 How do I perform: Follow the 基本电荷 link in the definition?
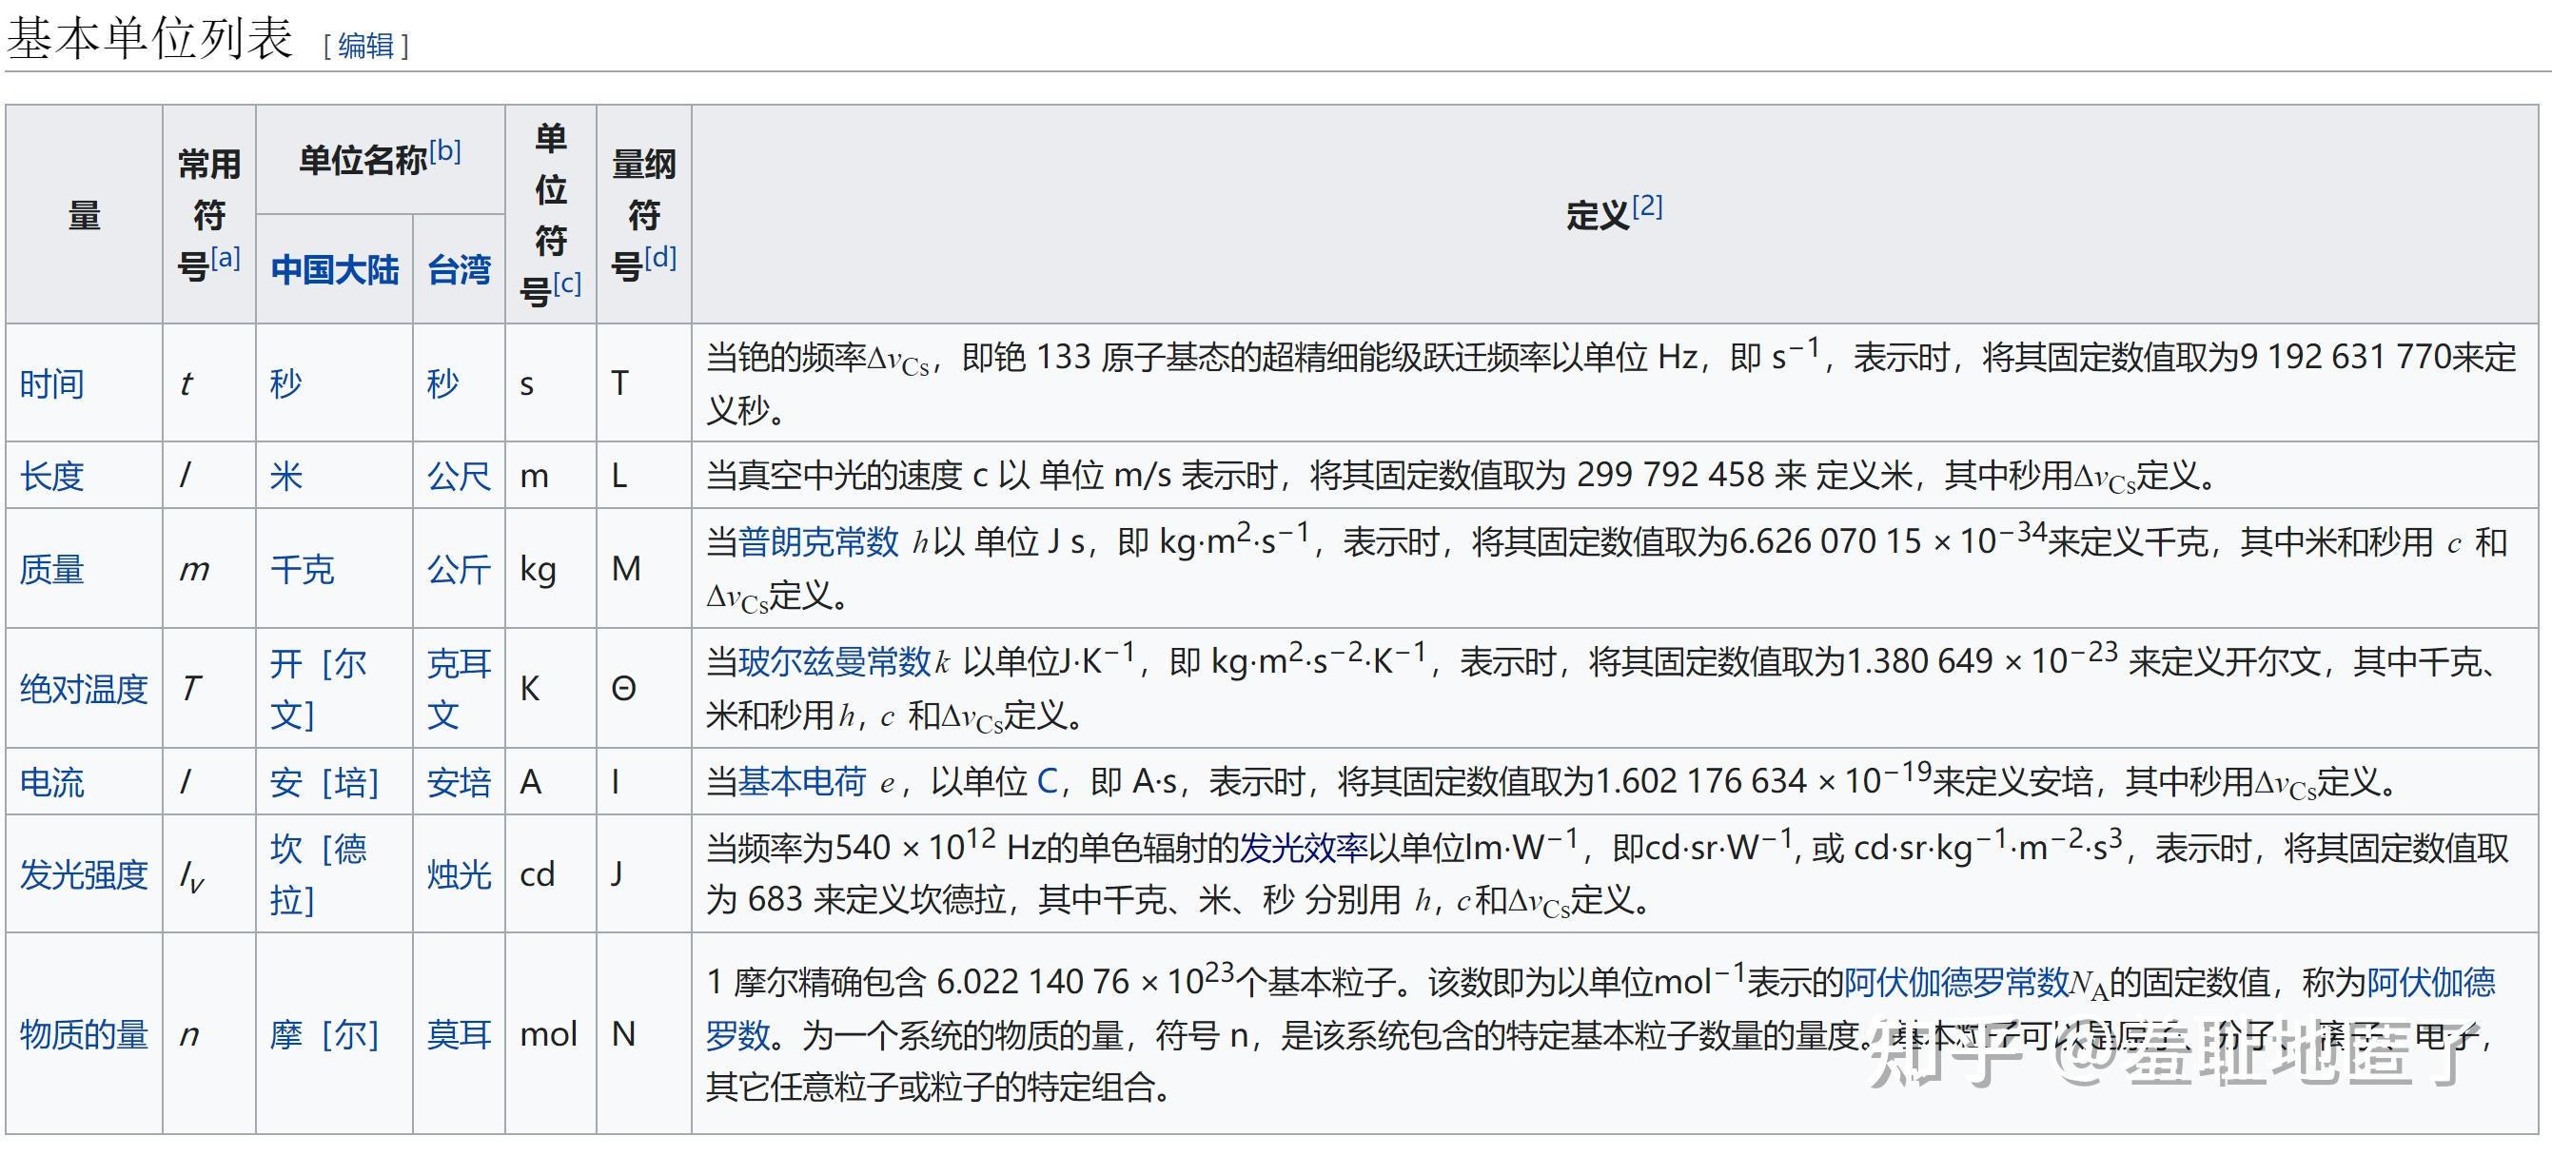pyautogui.click(x=801, y=782)
